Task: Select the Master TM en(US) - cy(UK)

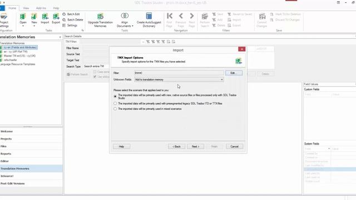Action: (x=19, y=56)
